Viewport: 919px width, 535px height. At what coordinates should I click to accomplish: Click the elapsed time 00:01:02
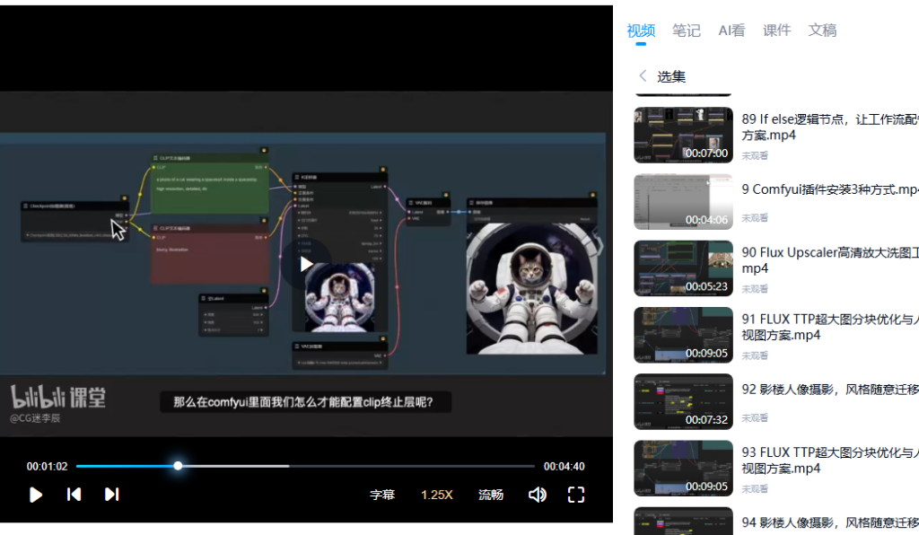click(x=47, y=467)
